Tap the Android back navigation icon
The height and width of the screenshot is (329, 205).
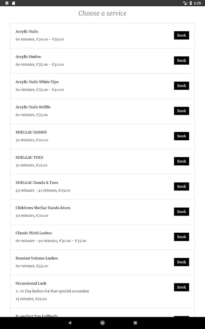point(70,323)
